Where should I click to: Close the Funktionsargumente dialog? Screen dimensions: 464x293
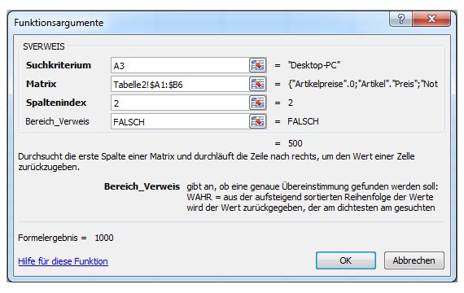(431, 19)
